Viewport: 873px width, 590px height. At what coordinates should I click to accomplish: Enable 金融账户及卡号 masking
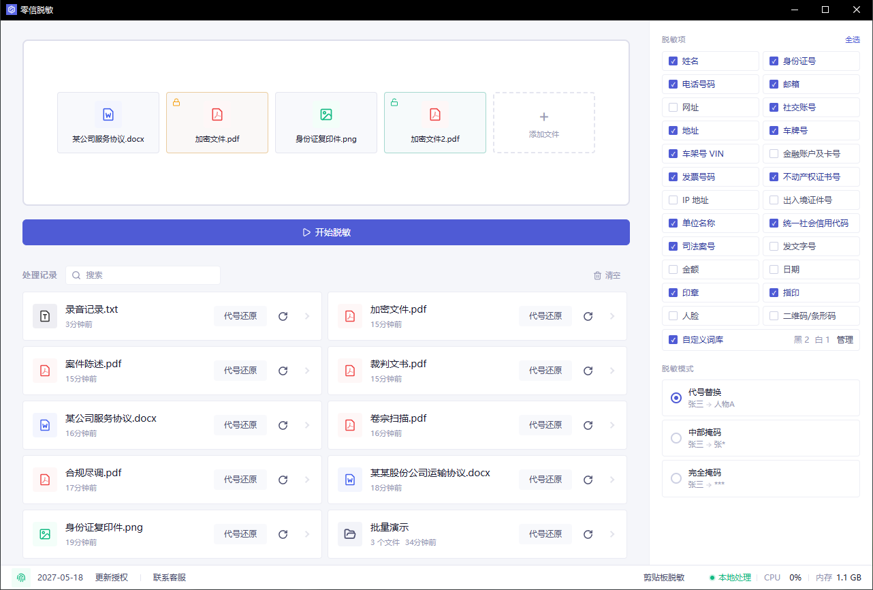coord(774,154)
